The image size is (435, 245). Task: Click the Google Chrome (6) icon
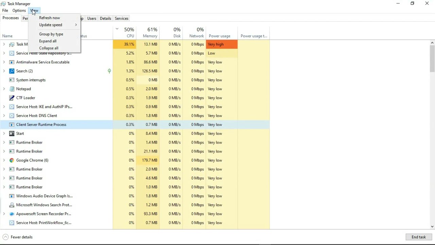click(12, 160)
